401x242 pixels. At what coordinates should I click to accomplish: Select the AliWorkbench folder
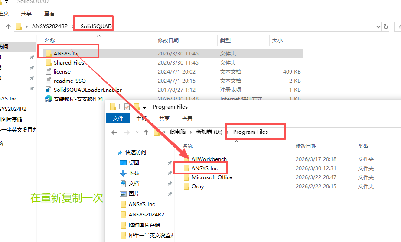tap(205, 159)
